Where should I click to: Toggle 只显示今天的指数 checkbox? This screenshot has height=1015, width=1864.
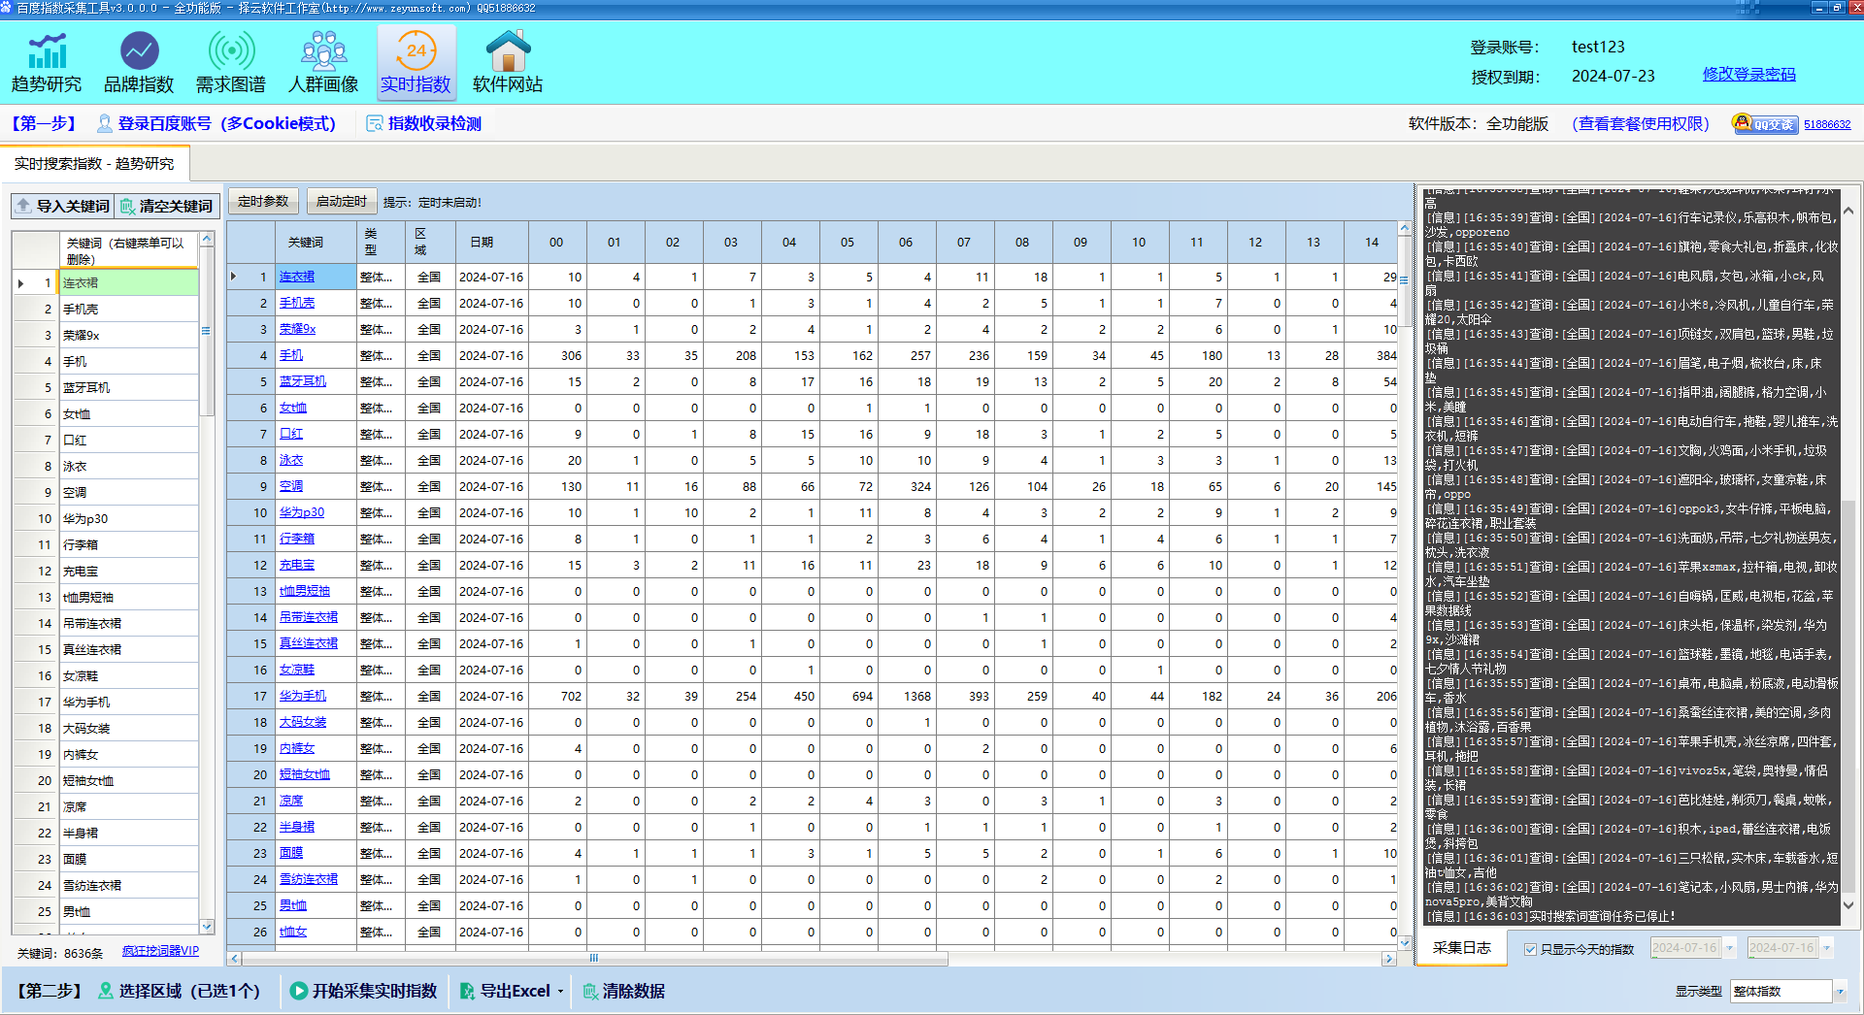[1531, 949]
